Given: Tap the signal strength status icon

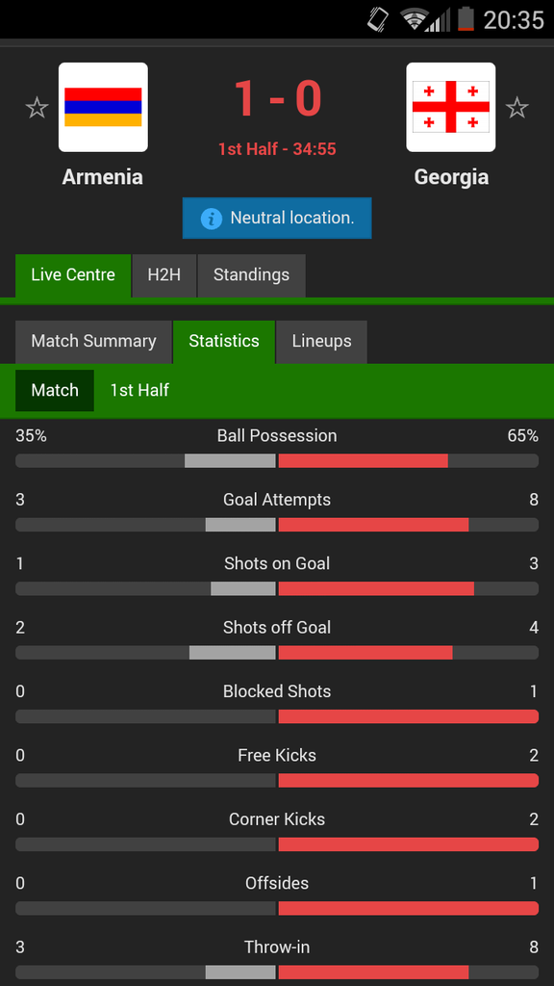Looking at the screenshot, I should coord(439,19).
